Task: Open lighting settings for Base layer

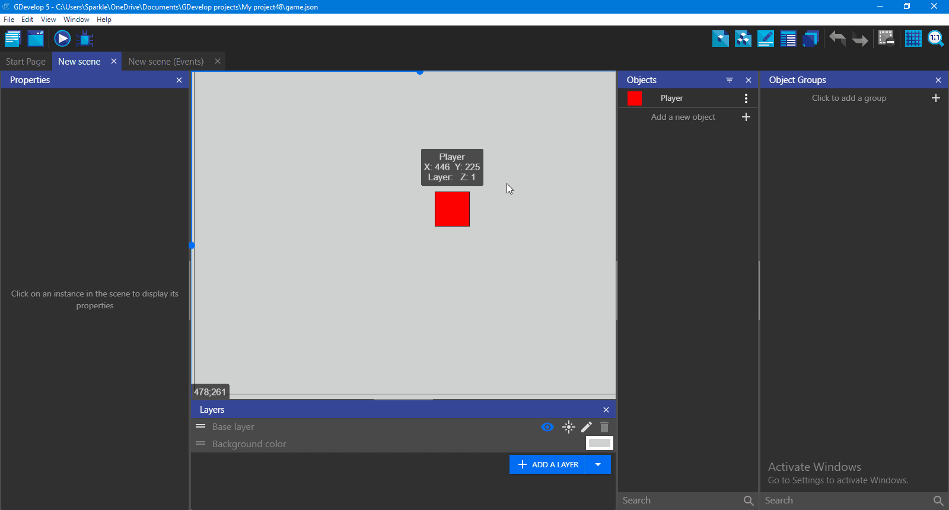Action: [568, 427]
